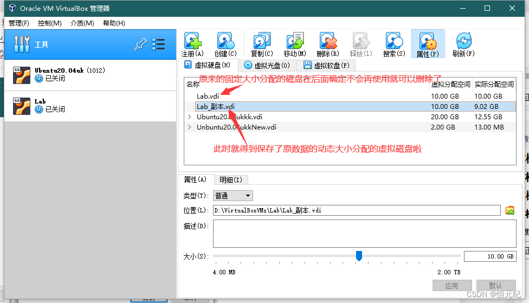Viewport: 529px width, 303px height.
Task: Click the 2.00 GB virtual size cell
Action: point(443,127)
